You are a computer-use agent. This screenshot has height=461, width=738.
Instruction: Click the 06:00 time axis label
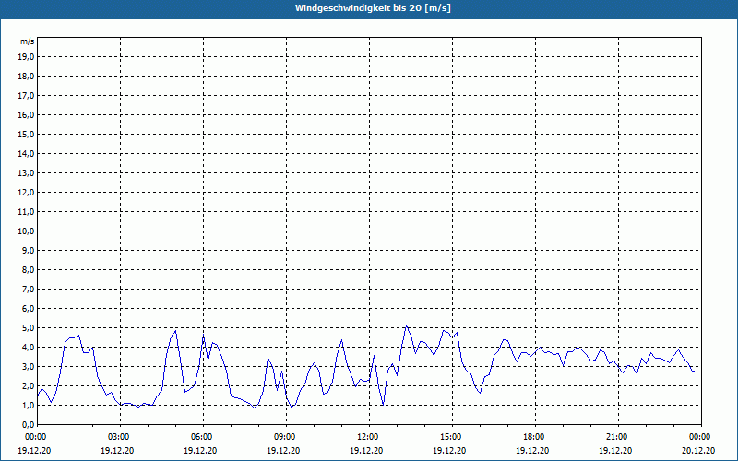click(202, 437)
